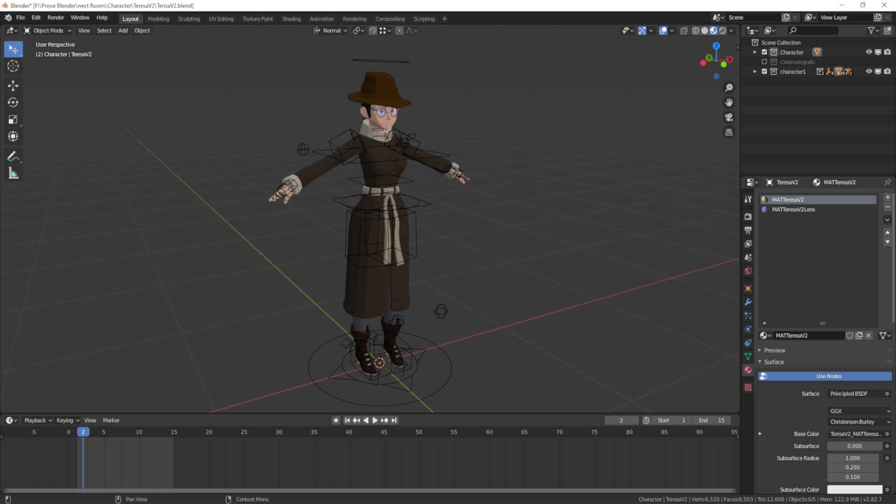Image resolution: width=896 pixels, height=504 pixels.
Task: Select the Scale tool
Action: click(x=13, y=120)
